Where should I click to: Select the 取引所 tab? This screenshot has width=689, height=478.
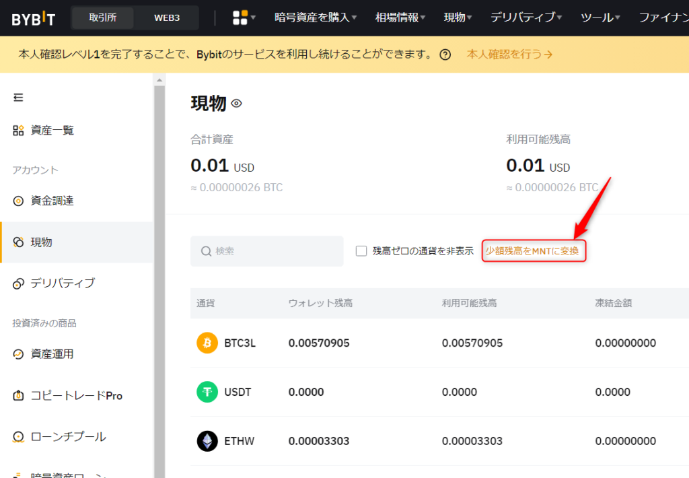[102, 18]
